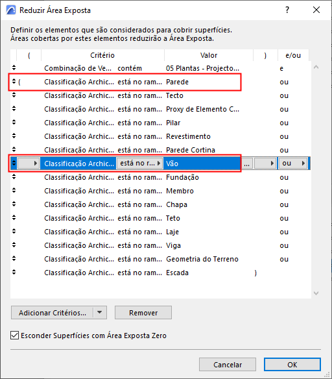Select the Membro value cell
332x379 pixels.
pyautogui.click(x=180, y=191)
